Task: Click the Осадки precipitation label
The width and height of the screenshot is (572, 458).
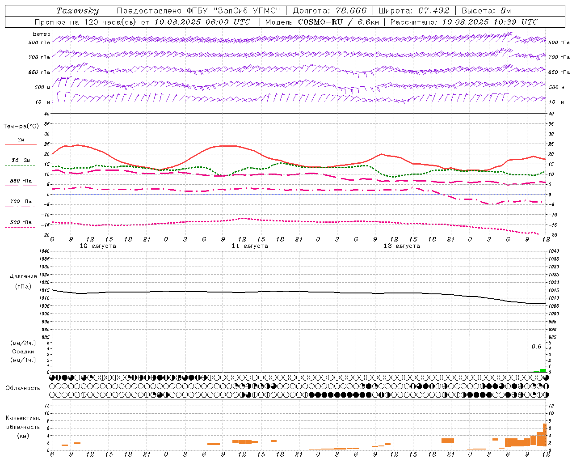Action: 23,352
